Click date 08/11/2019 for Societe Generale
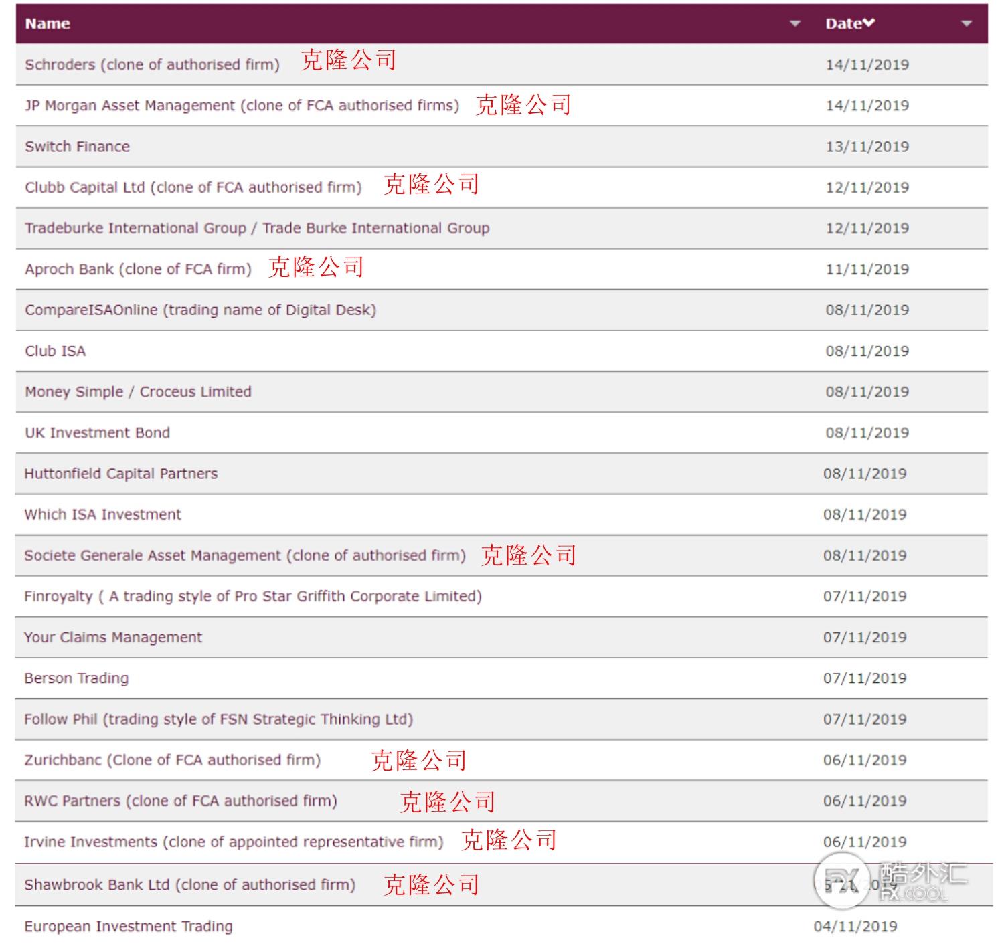Screen dimensions: 1004x946 [x=865, y=555]
